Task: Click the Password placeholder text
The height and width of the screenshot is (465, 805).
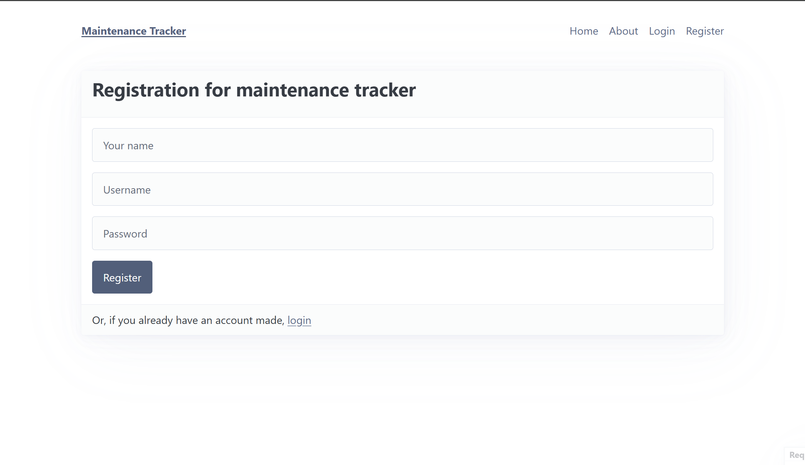Action: tap(125, 234)
